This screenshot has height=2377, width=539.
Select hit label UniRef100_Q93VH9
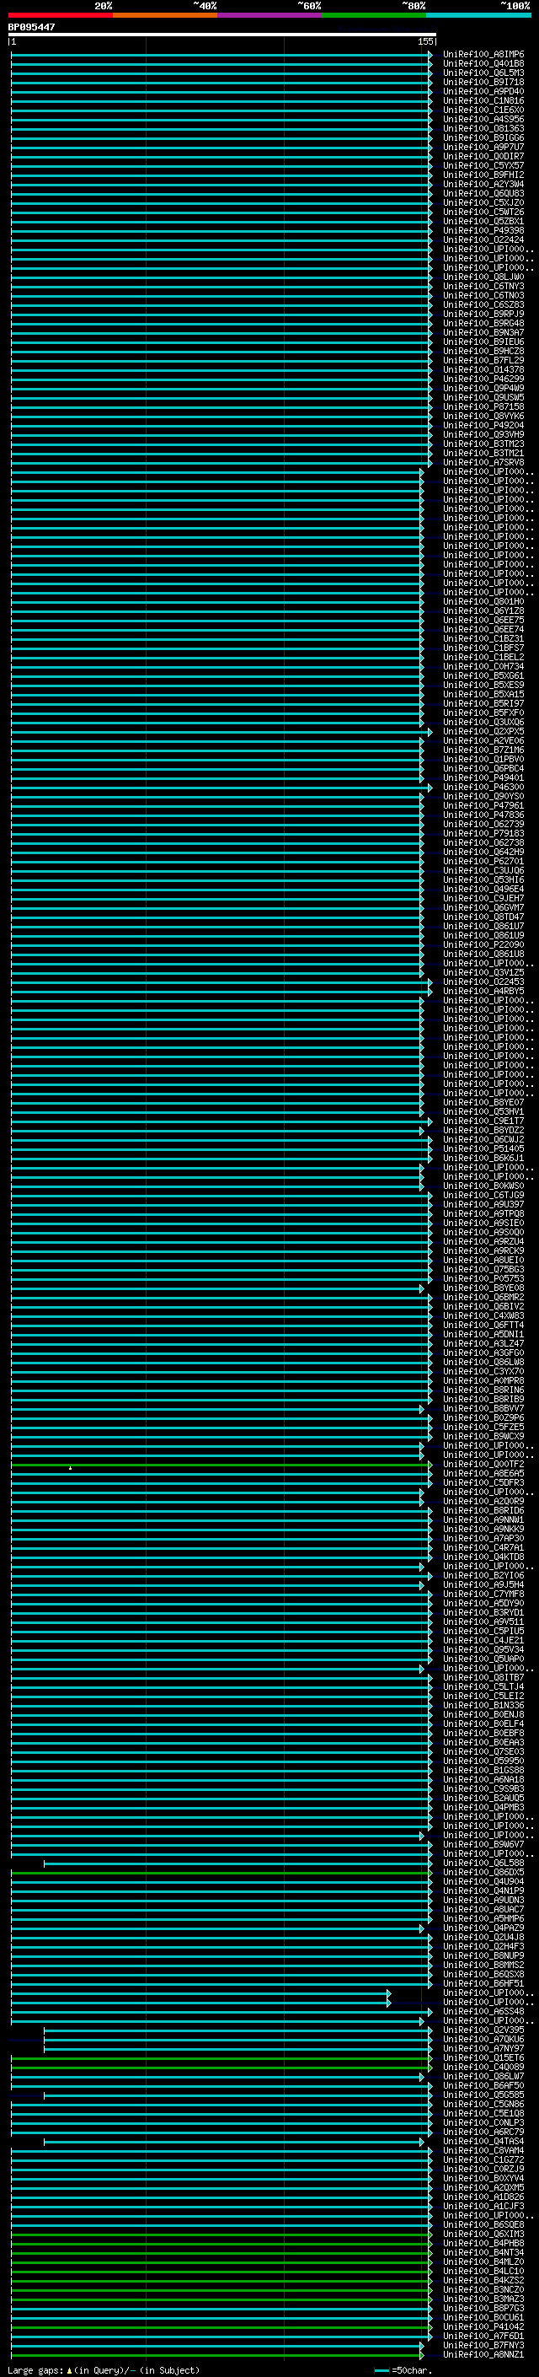[483, 434]
